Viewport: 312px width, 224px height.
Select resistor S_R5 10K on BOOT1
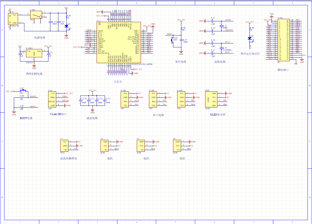[x=22, y=108]
